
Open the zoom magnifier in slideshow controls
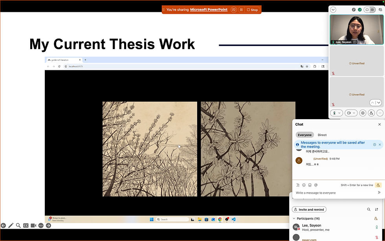18,225
